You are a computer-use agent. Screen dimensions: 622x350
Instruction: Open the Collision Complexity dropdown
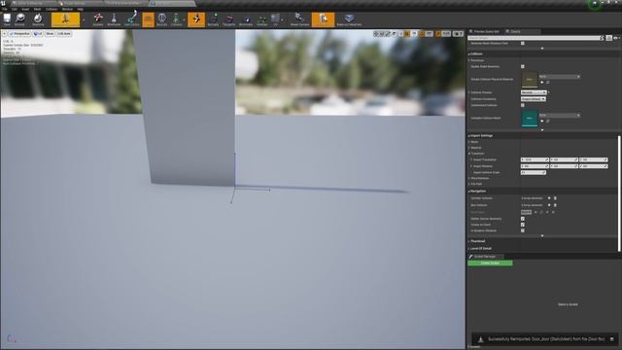[x=534, y=99]
